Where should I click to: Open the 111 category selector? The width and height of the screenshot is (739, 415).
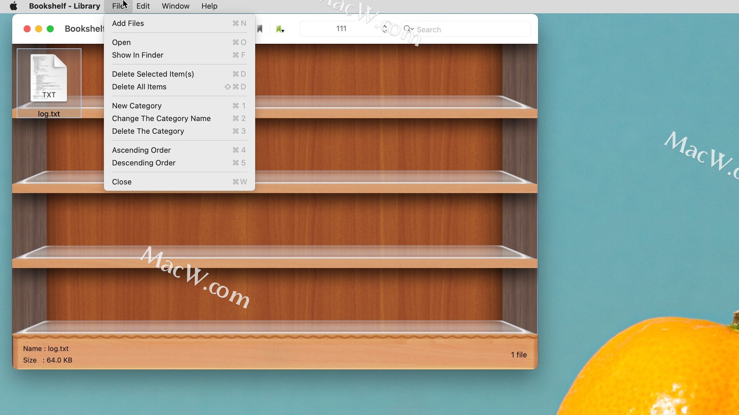coord(345,29)
